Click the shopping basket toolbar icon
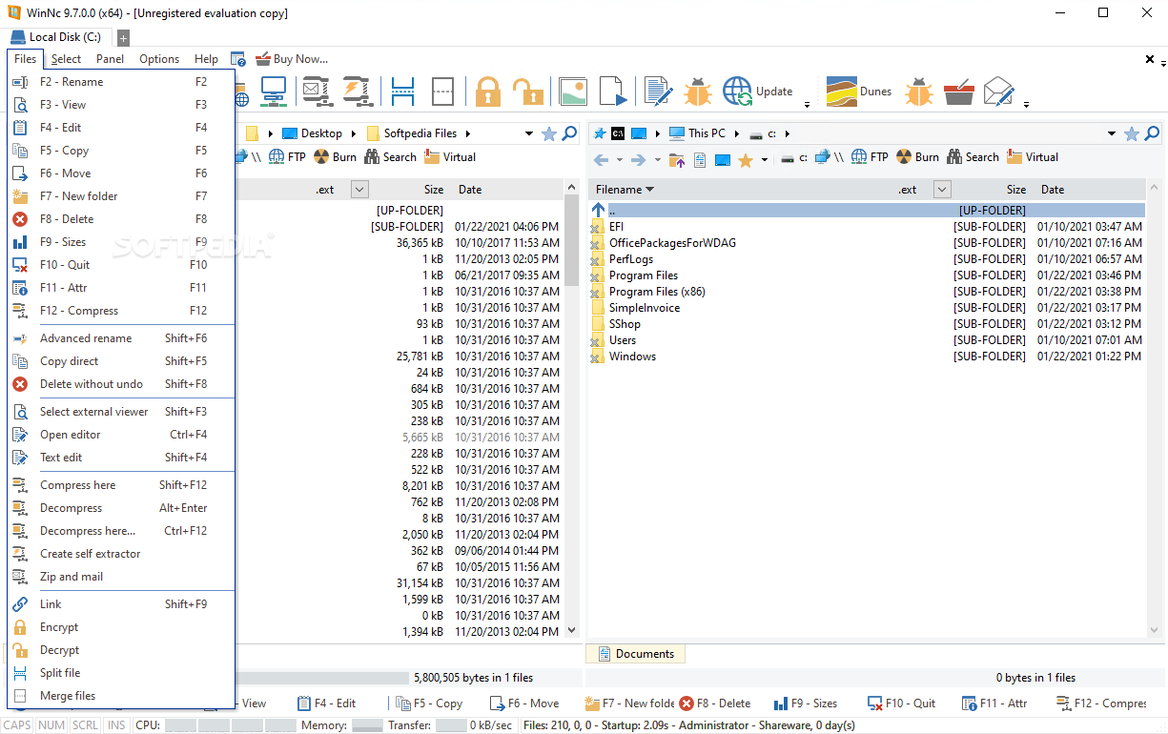This screenshot has height=734, width=1168. click(x=958, y=92)
